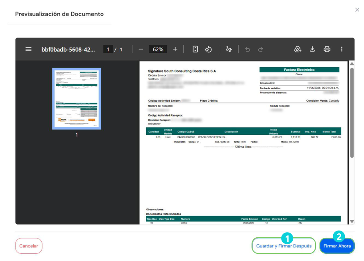Download the PDF document
The width and height of the screenshot is (364, 261).
(312, 49)
